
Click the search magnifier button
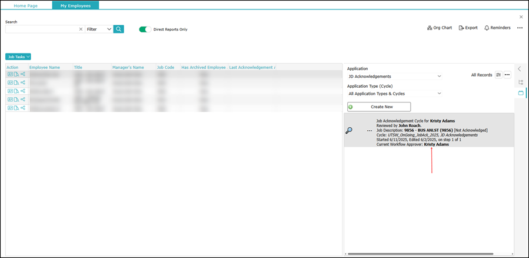[119, 29]
